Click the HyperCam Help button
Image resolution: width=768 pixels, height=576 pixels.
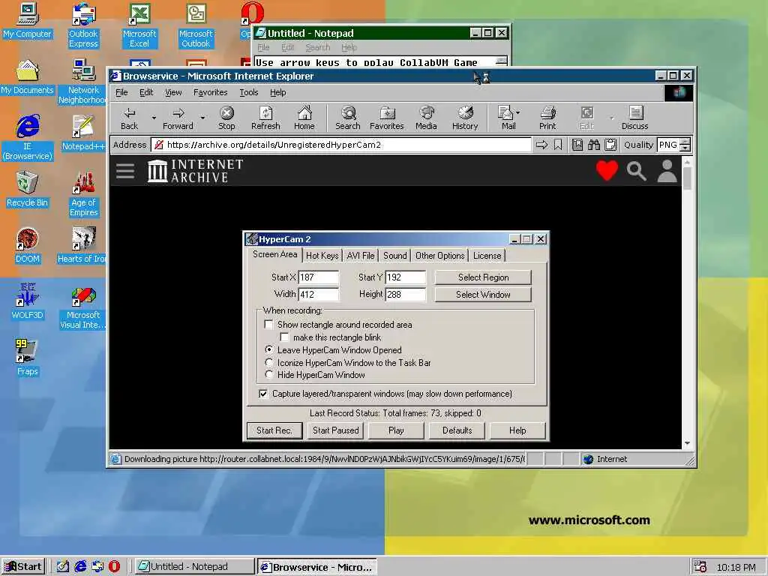tap(517, 430)
